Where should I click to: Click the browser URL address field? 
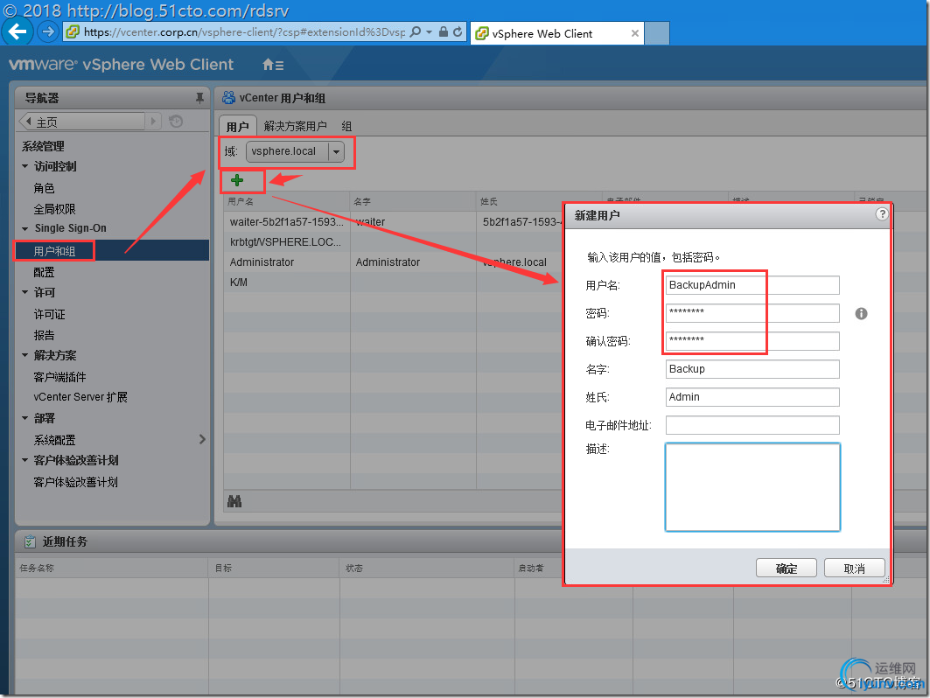point(244,32)
